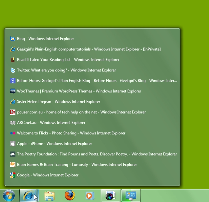Click the purple 'g' Before Hours blog icon
The width and height of the screenshot is (209, 202).
coord(13,81)
